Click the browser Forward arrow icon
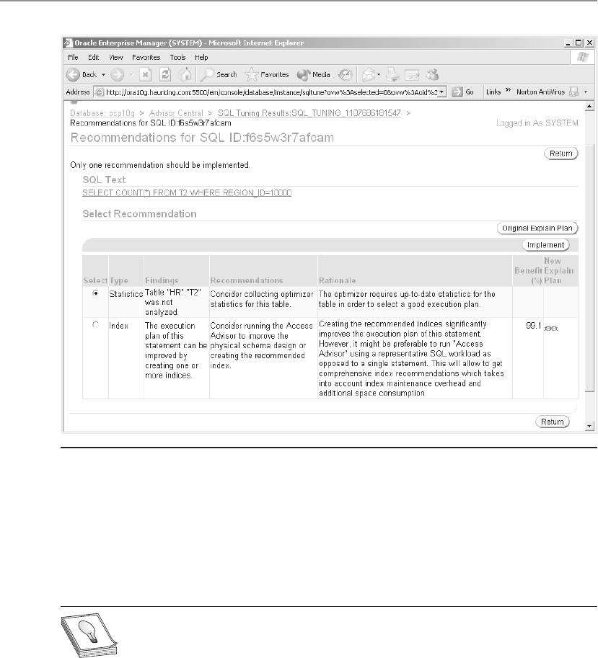Viewport: 598px width, 658px height. click(117, 75)
